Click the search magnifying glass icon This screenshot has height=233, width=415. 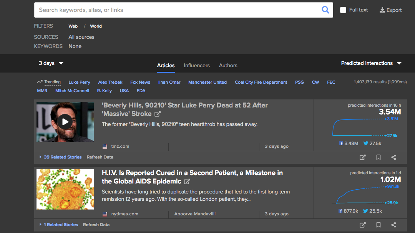325,10
